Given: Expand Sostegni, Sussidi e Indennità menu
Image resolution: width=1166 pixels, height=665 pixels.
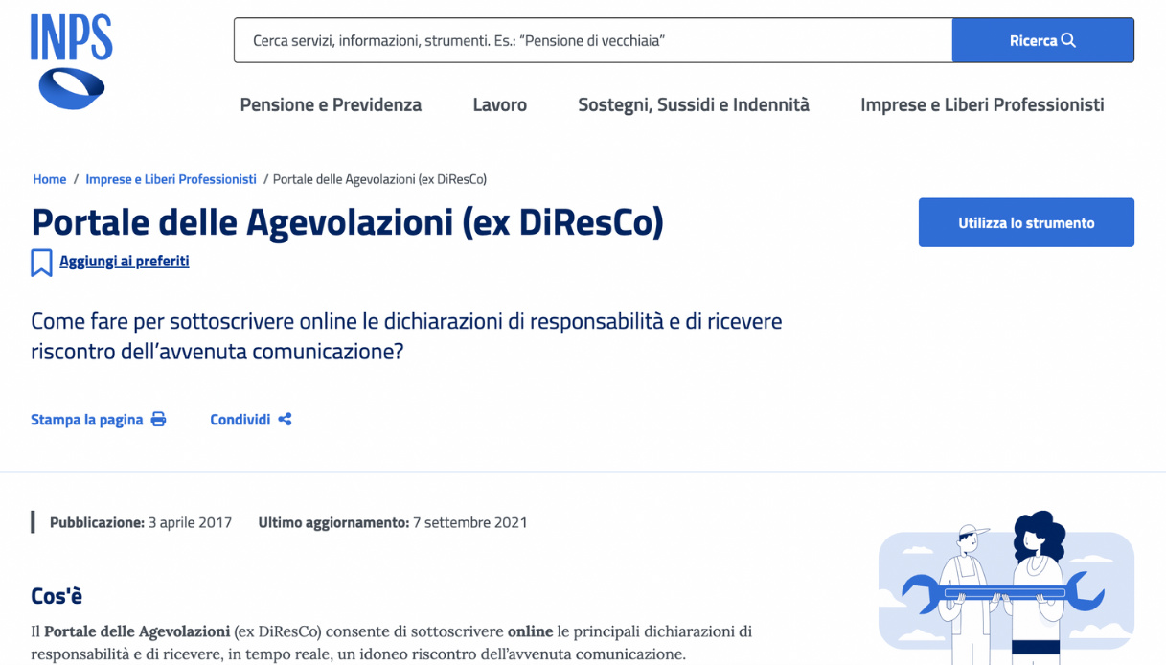Looking at the screenshot, I should (x=693, y=104).
